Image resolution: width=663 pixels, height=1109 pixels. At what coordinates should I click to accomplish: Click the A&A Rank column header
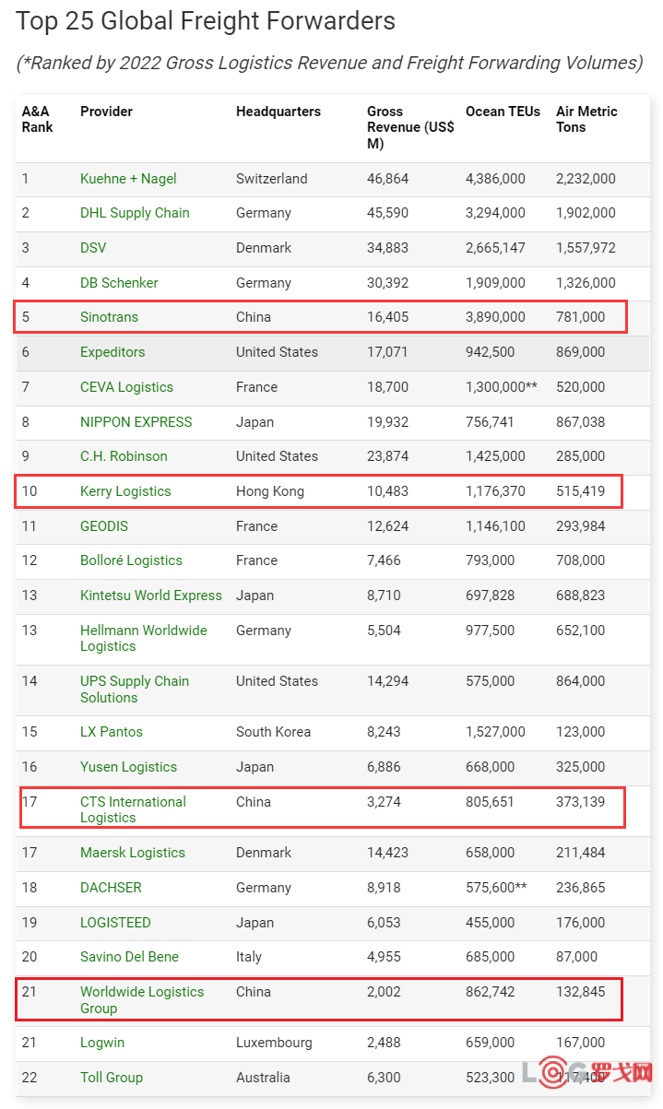38,119
